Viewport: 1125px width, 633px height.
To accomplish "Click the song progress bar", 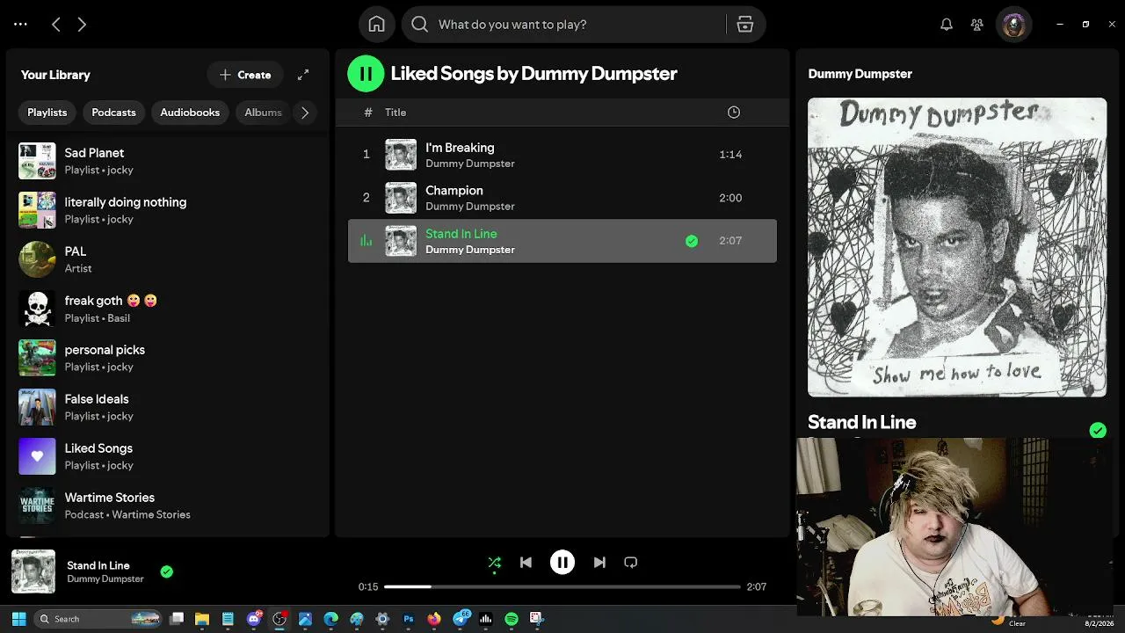I will [x=562, y=586].
